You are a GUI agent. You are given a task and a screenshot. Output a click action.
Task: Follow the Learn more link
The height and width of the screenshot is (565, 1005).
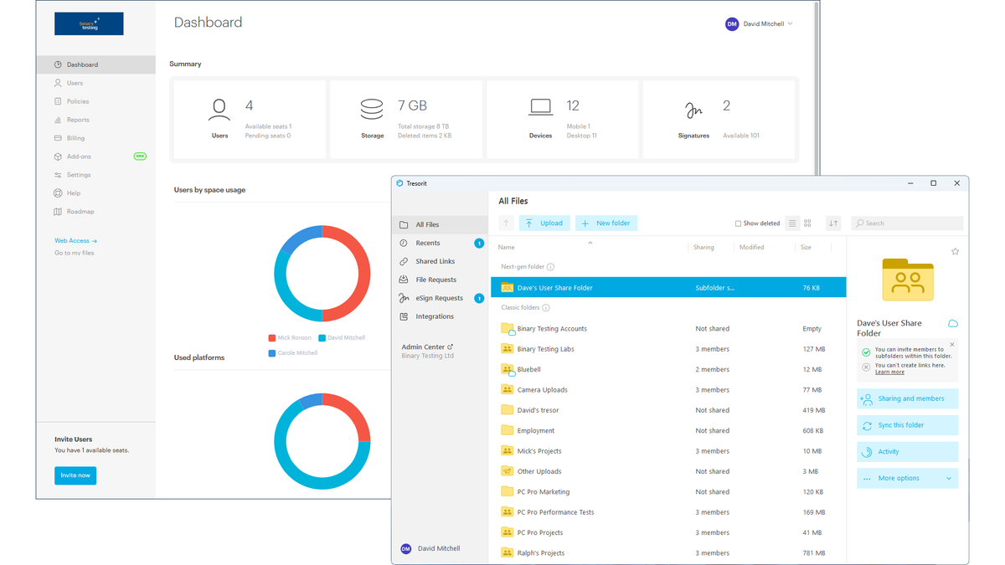point(889,372)
